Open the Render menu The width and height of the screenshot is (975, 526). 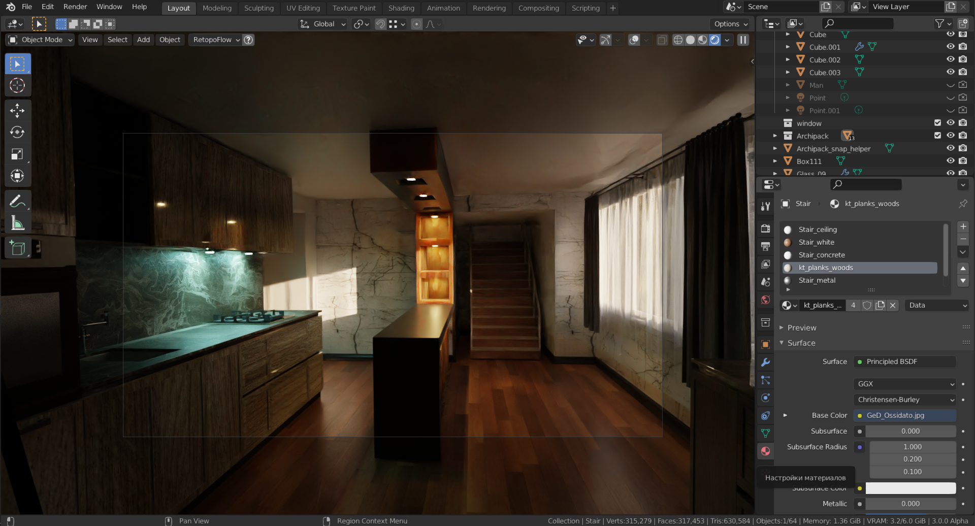point(75,7)
